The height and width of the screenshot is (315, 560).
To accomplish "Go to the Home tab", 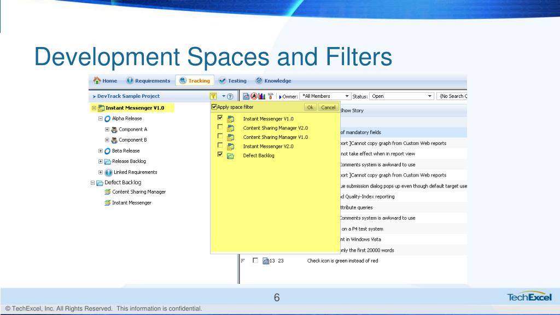I will pyautogui.click(x=106, y=81).
